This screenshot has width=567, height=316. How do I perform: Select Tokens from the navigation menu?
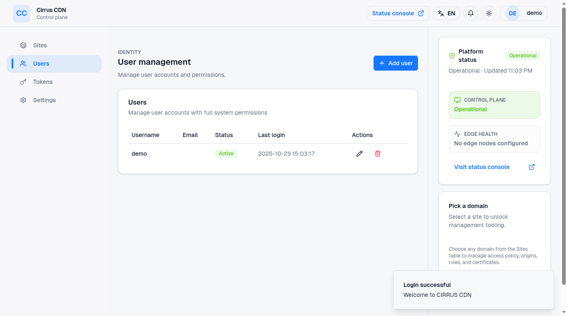[x=42, y=82]
